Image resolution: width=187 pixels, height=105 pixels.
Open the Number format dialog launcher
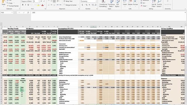(x=97, y=9)
